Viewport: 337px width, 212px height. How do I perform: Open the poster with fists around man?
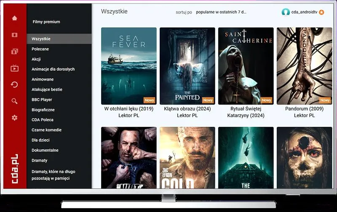pos(129,158)
